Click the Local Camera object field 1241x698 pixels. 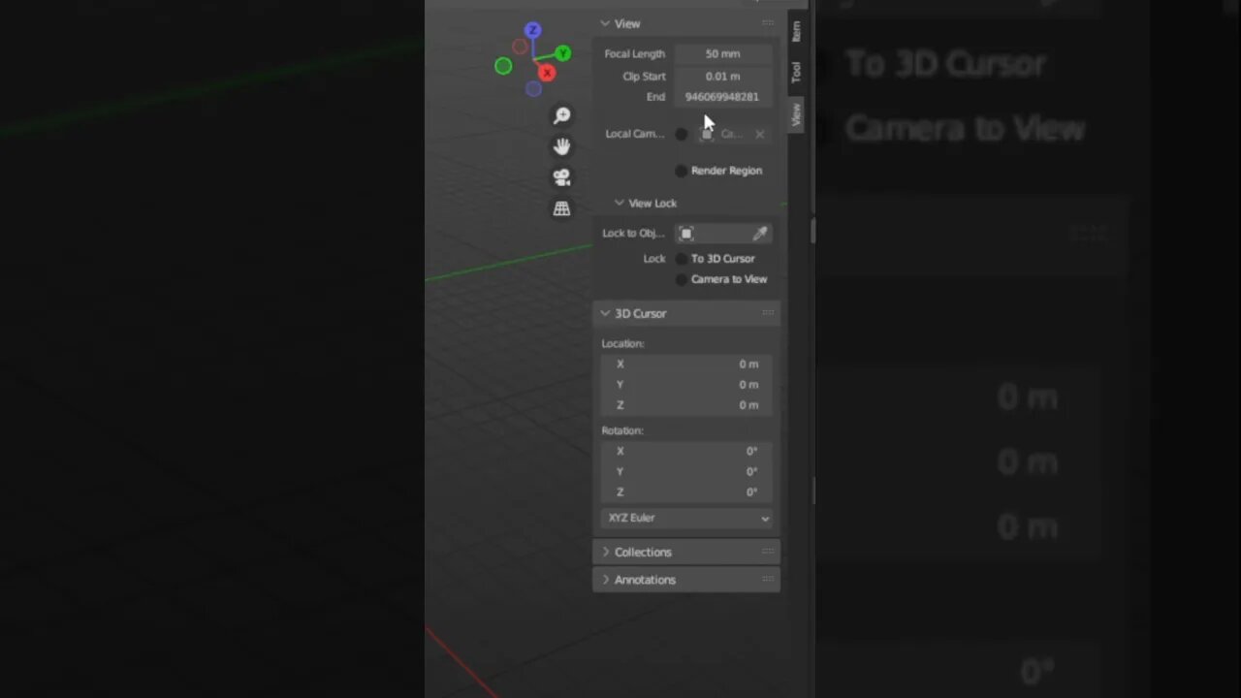(x=733, y=134)
